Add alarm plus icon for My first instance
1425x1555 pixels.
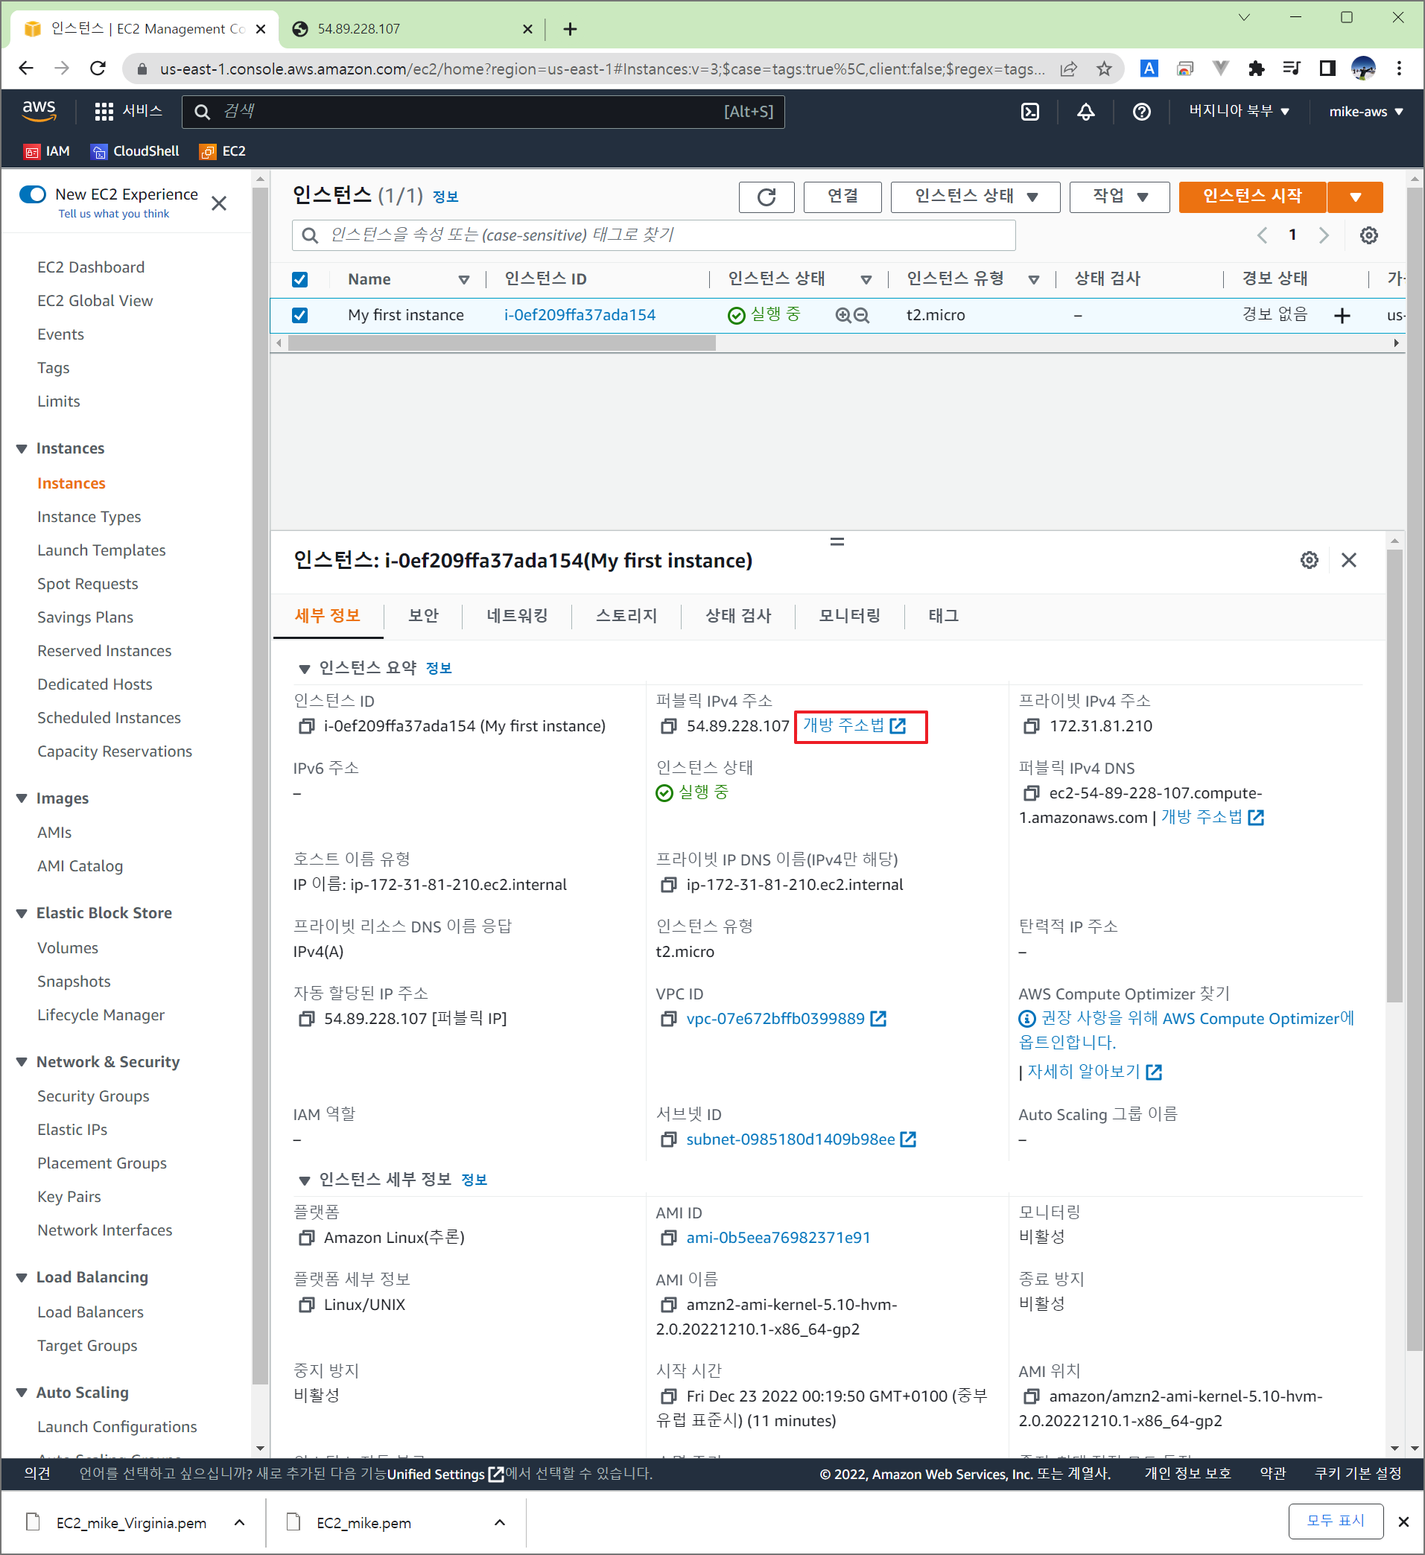(1342, 315)
